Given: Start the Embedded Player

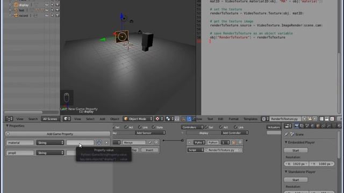Looking at the screenshot, I should tap(296, 150).
